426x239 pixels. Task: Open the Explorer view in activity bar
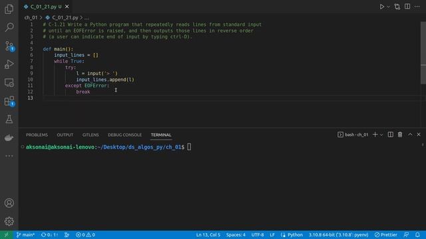9,9
